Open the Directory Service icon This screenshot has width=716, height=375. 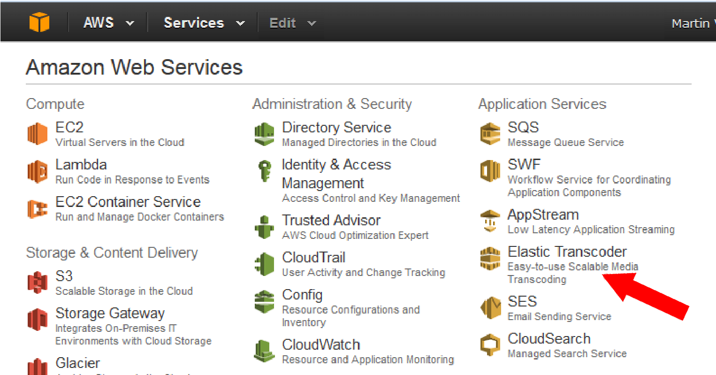click(x=264, y=134)
